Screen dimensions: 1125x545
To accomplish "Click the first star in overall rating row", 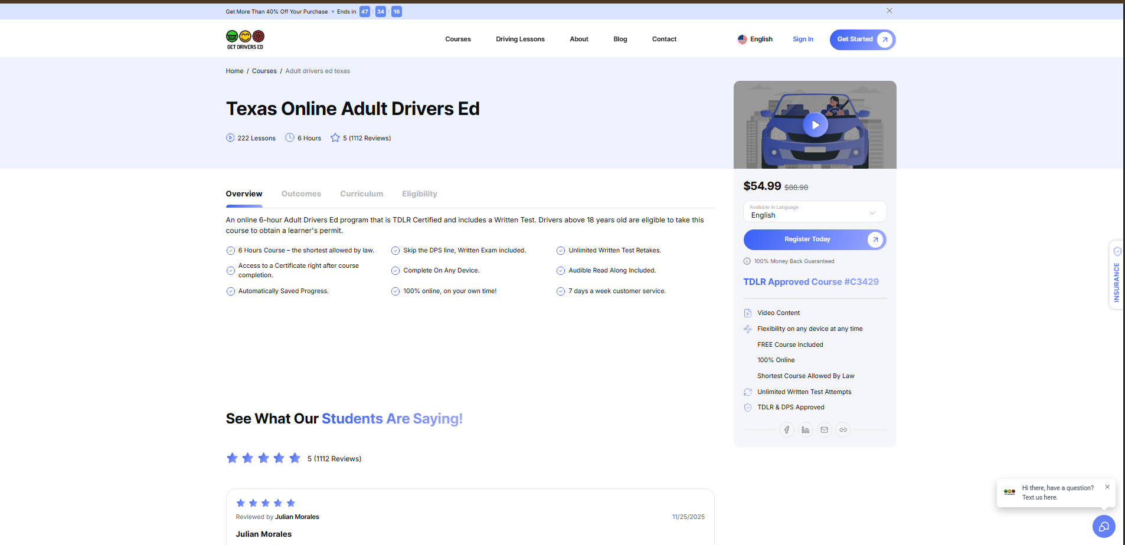I will (232, 458).
